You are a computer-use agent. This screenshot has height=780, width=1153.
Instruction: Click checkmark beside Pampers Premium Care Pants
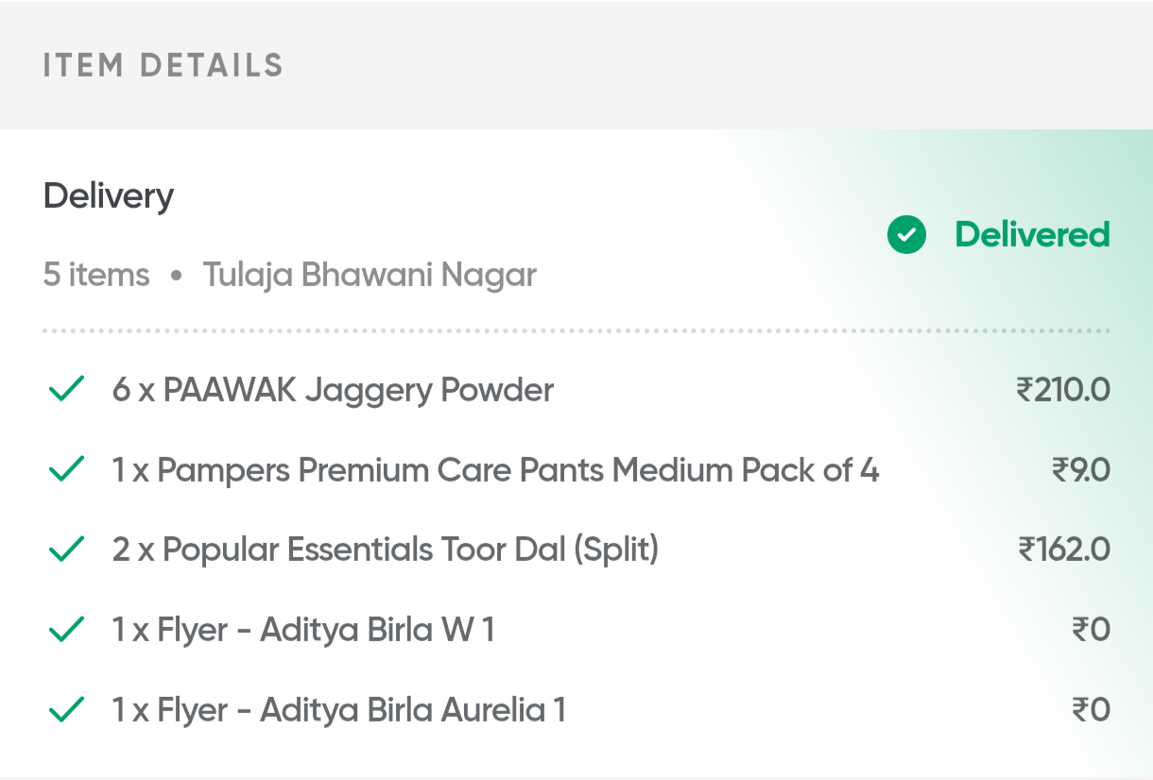coord(66,469)
